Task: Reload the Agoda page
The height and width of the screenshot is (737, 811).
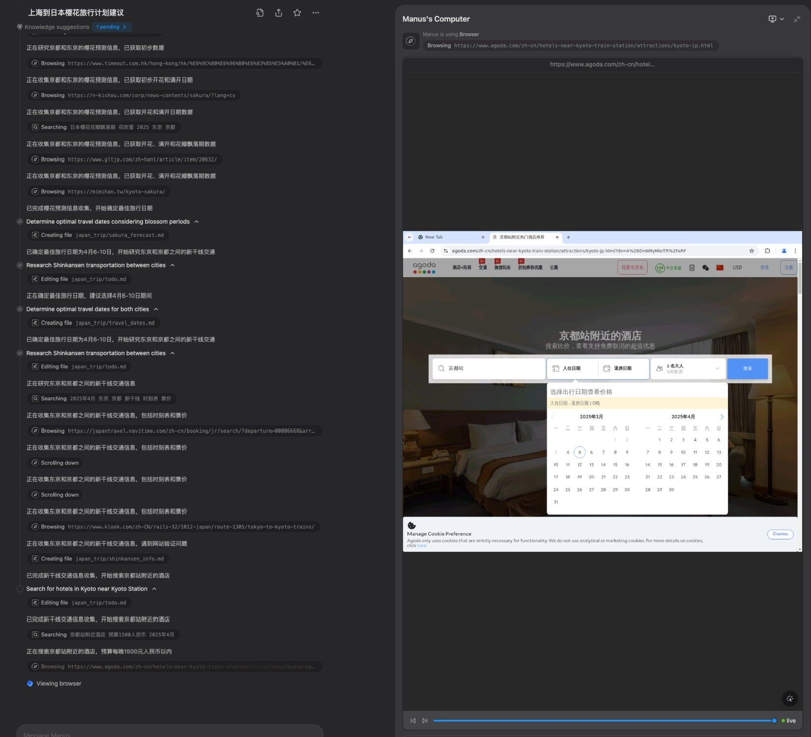Action: [x=432, y=251]
